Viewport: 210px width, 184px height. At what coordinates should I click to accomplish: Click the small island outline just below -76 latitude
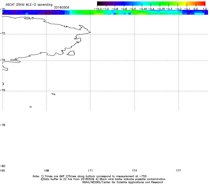[x=53, y=94]
